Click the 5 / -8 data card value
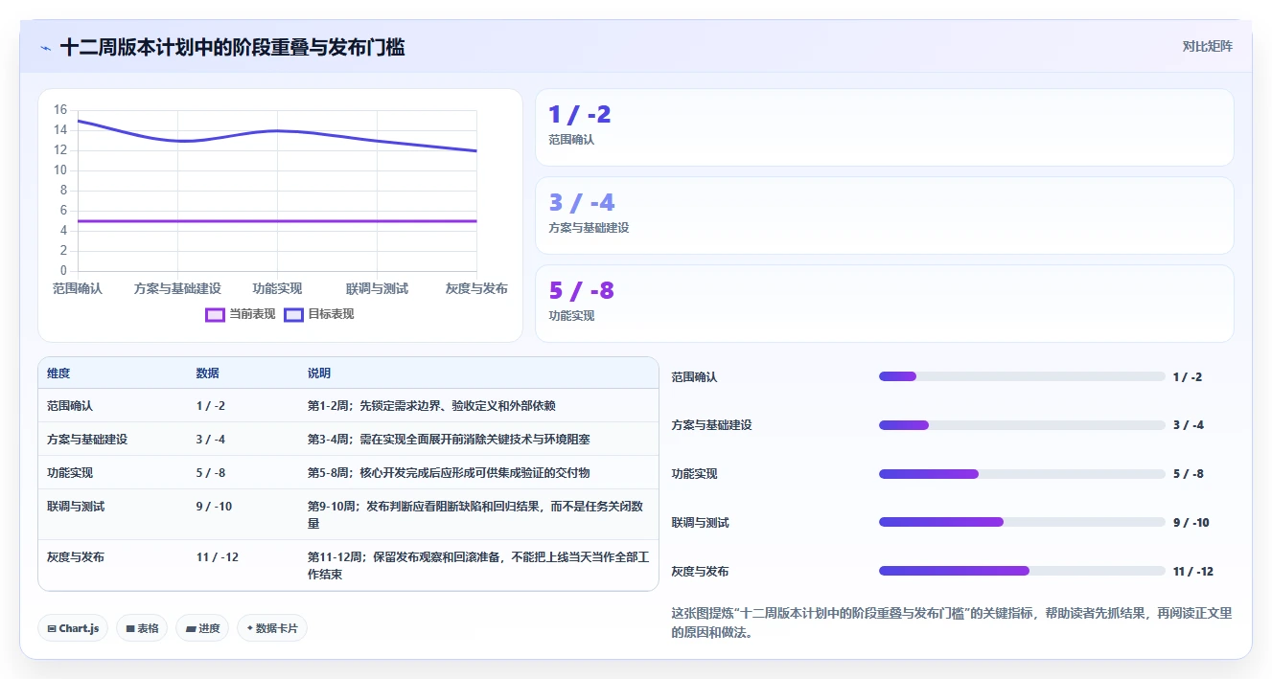 (x=581, y=290)
